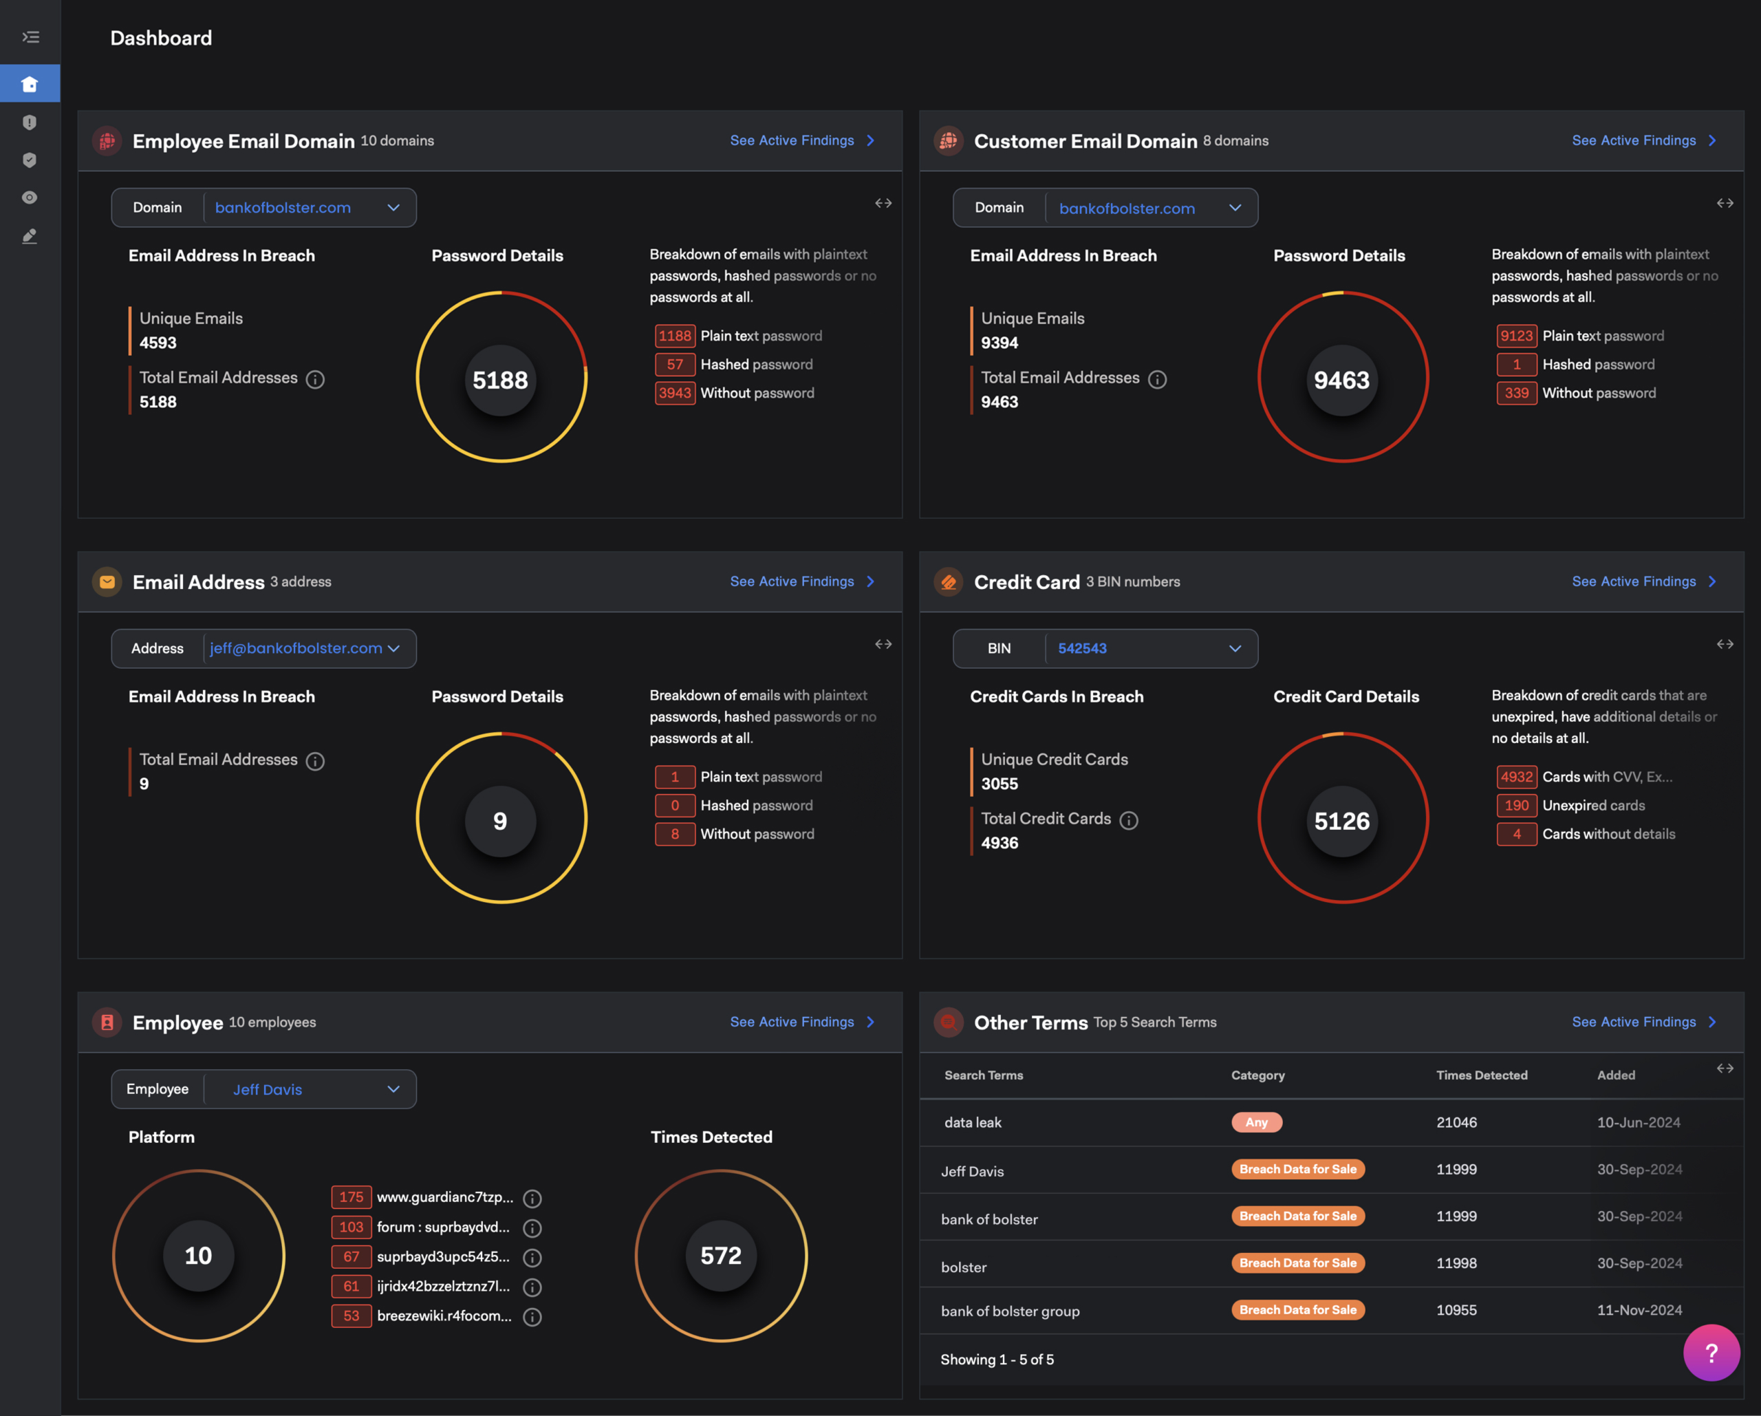Image resolution: width=1761 pixels, height=1416 pixels.
Task: Click the data leak search term row
Action: (972, 1123)
